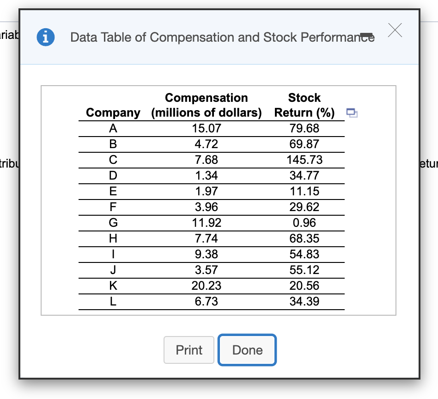The image size is (438, 399).
Task: Click the compensation cell 1.34
Action: 207,176
